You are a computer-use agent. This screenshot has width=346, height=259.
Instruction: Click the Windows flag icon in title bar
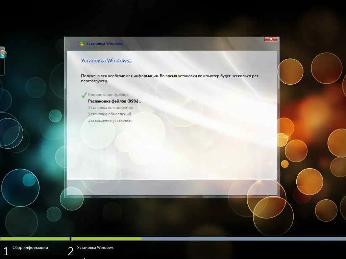coord(81,44)
